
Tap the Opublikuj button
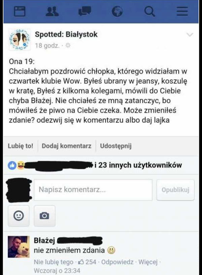coord(175,190)
